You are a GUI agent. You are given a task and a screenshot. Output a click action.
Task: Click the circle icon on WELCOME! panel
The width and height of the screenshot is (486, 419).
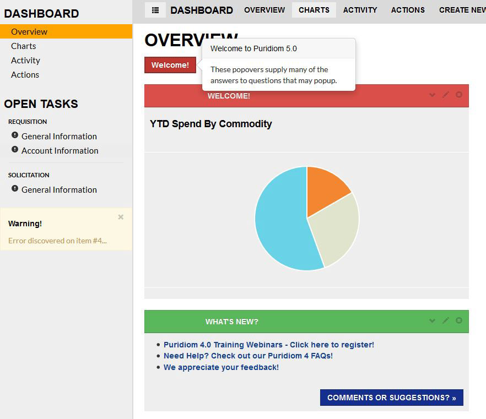click(458, 95)
